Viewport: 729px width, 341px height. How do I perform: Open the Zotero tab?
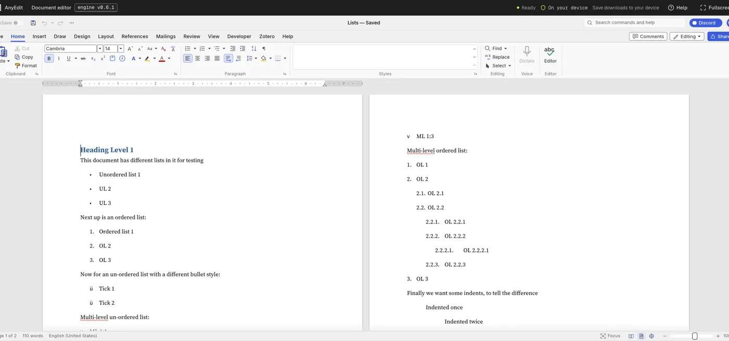pyautogui.click(x=267, y=36)
